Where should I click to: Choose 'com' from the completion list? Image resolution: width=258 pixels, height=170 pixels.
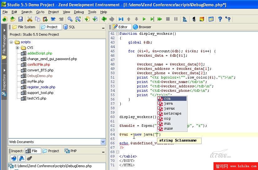172,99
